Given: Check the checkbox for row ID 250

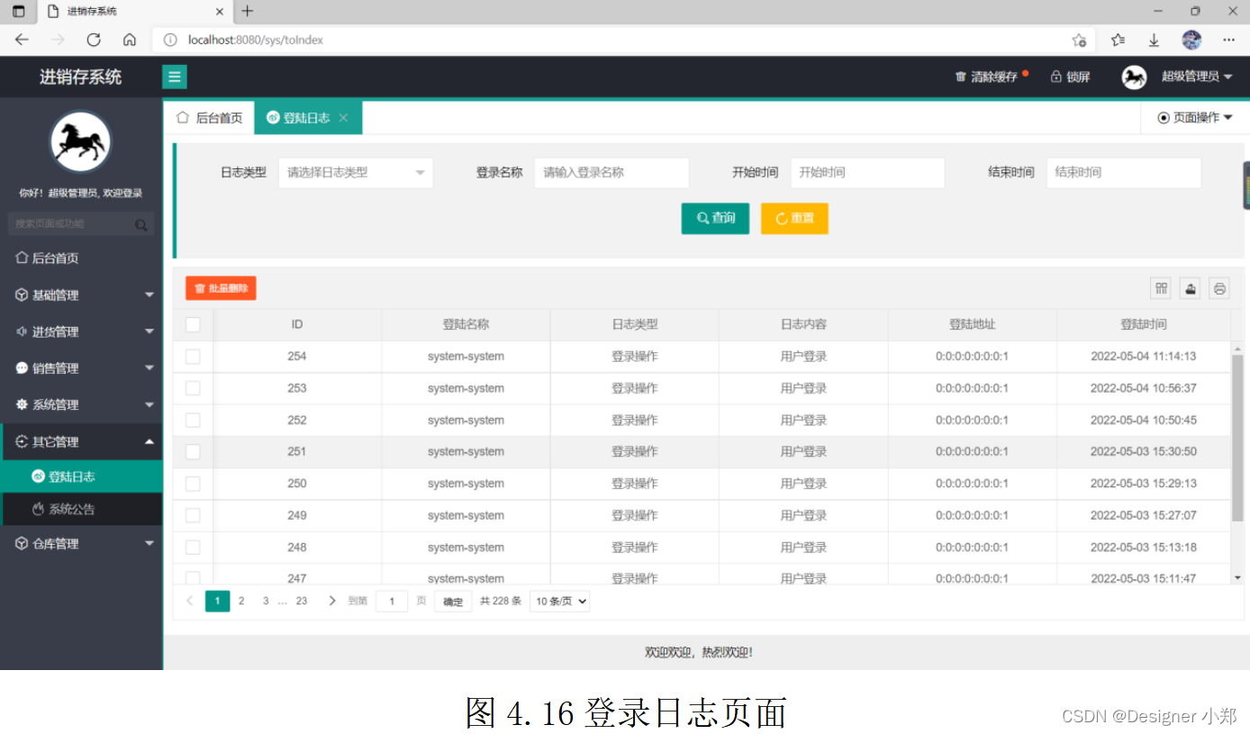Looking at the screenshot, I should click(193, 484).
